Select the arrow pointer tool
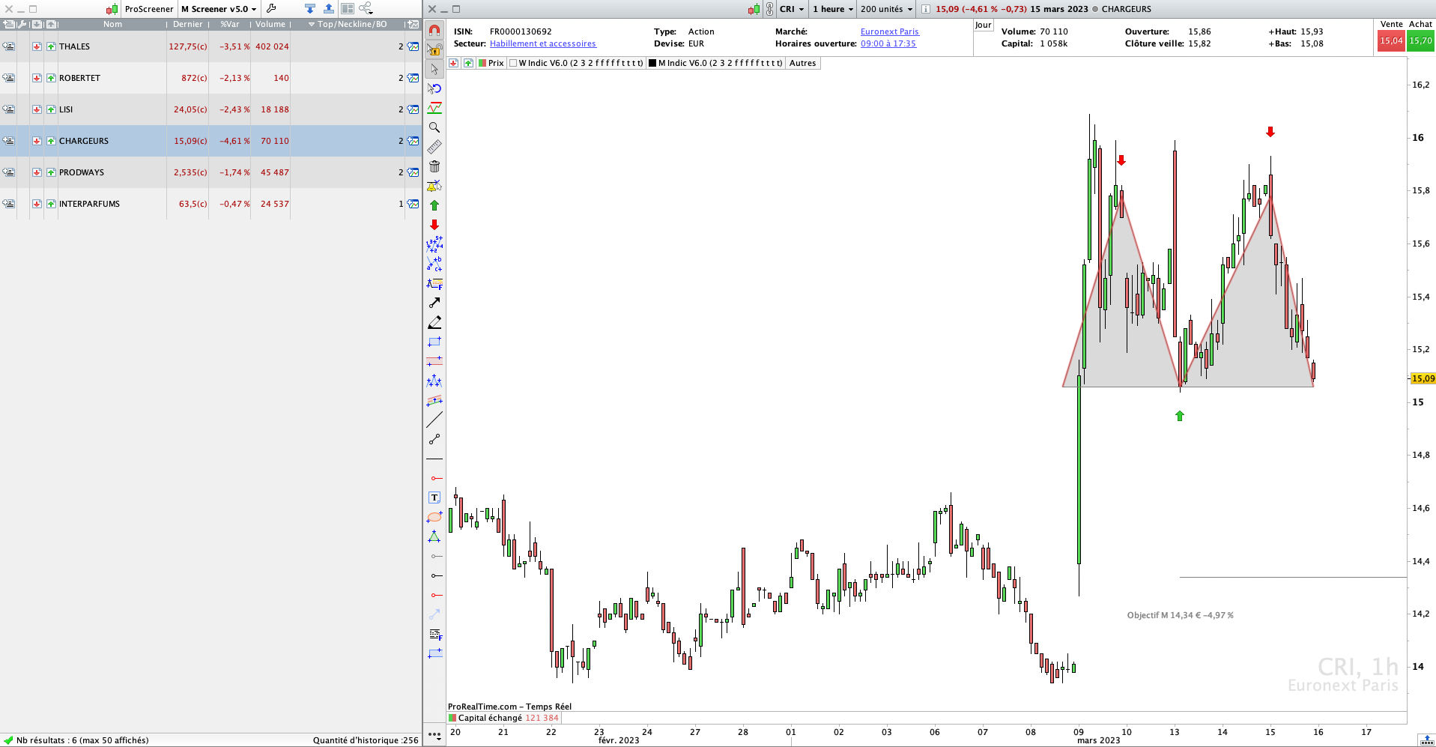The width and height of the screenshot is (1436, 747). coord(434,69)
